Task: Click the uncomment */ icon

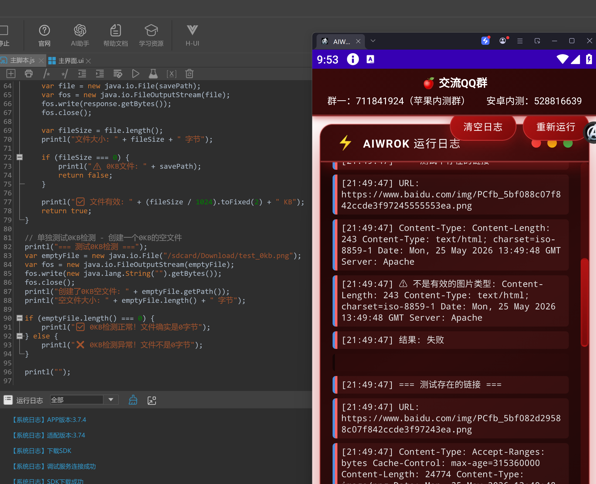Action: point(64,74)
